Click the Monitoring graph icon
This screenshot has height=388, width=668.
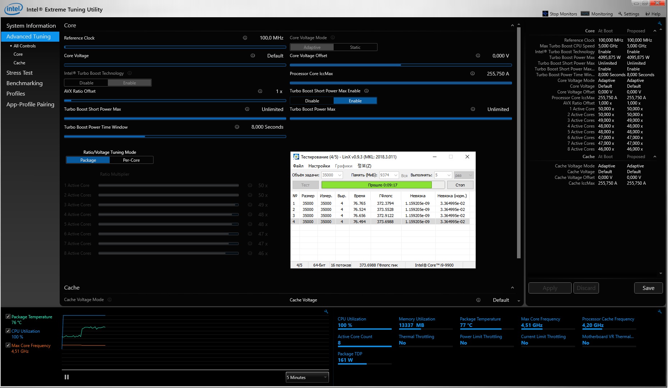[x=585, y=14]
